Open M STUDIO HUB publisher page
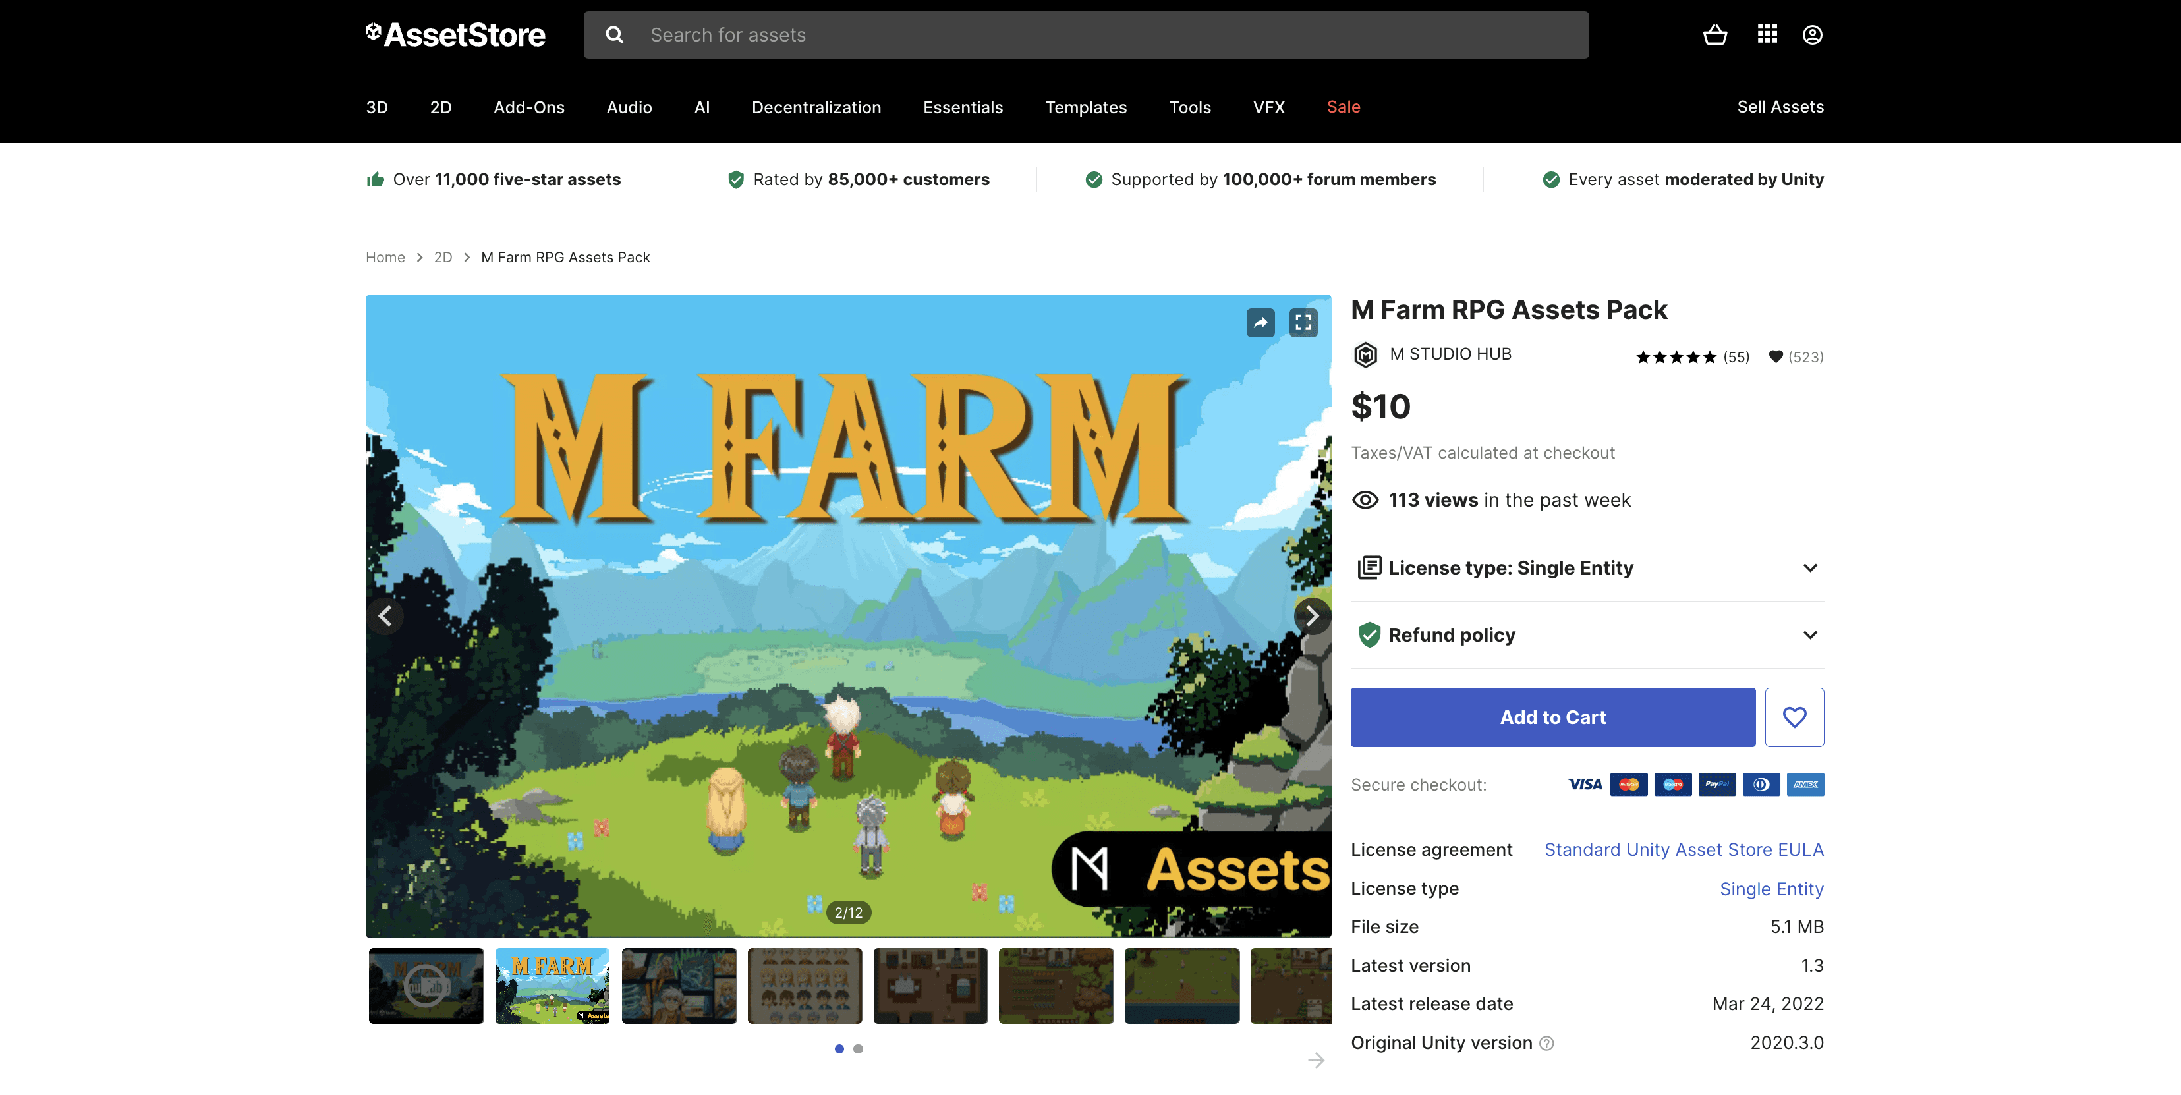Screen dimensions: 2181x1095 point(1450,354)
